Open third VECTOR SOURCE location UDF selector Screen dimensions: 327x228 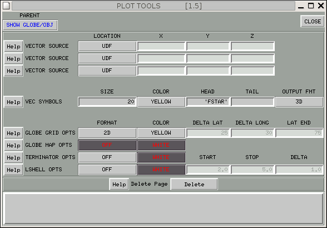[x=107, y=71]
